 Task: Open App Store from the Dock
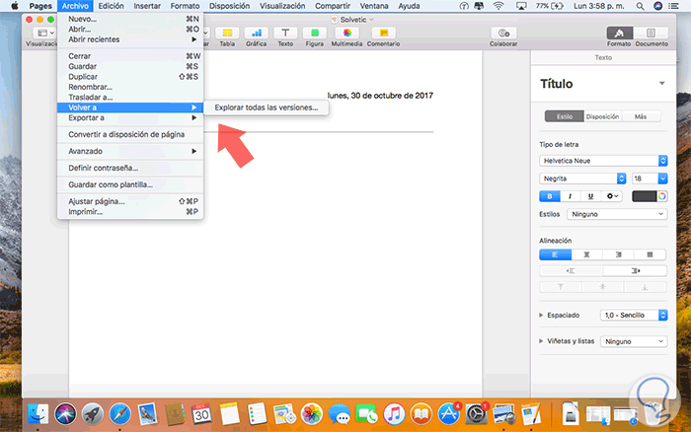point(448,414)
